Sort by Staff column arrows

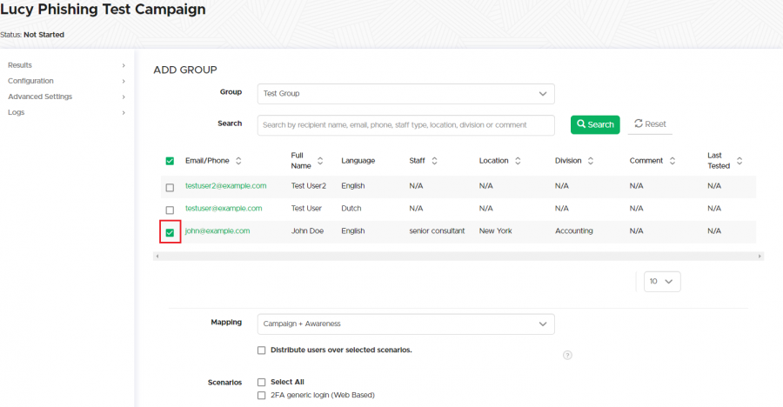[x=434, y=161]
